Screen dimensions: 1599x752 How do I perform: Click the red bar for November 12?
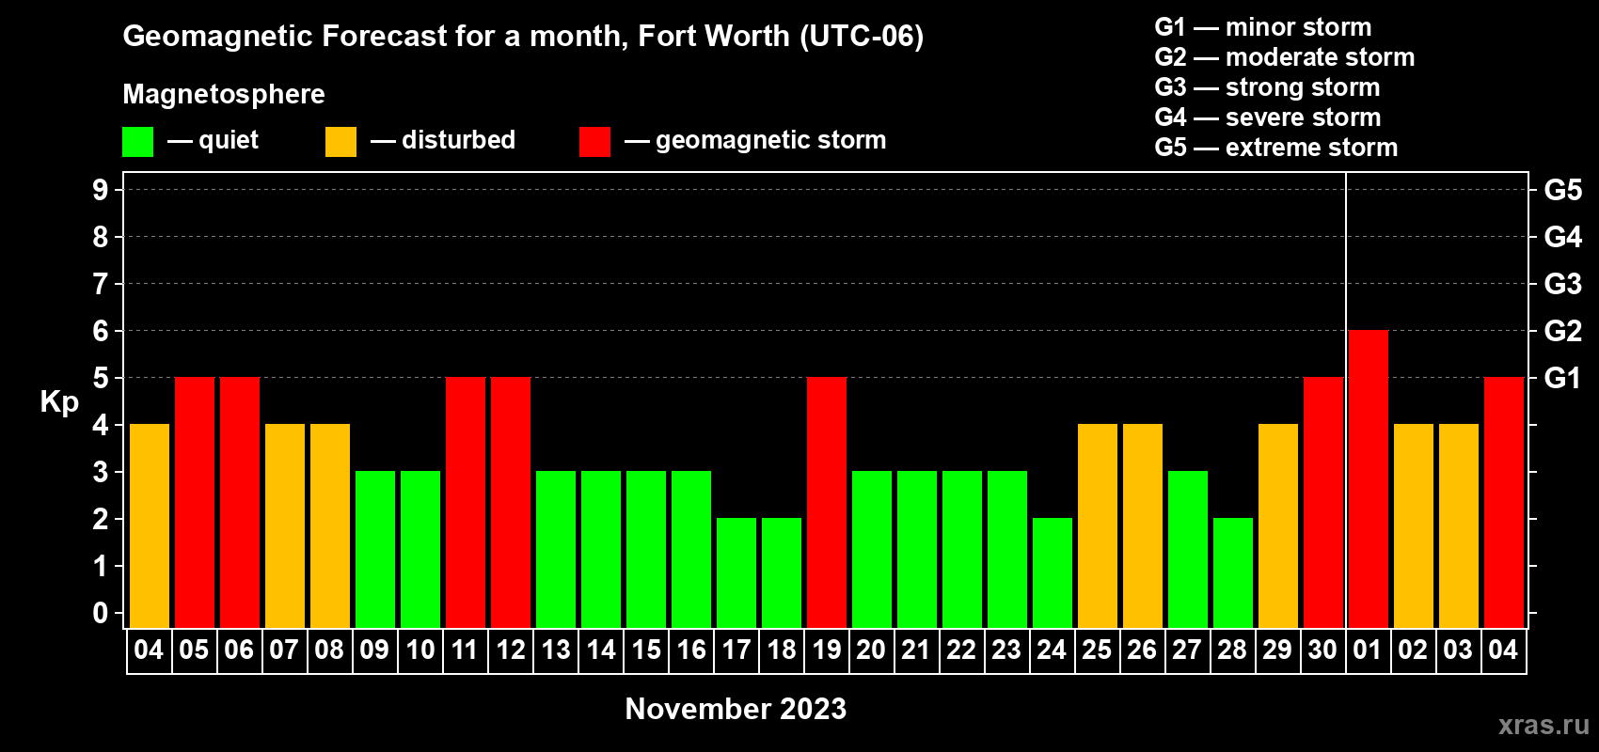click(511, 503)
